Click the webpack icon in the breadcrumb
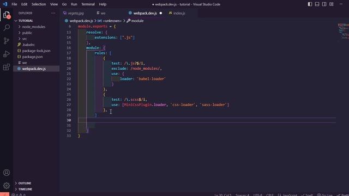 (67, 21)
